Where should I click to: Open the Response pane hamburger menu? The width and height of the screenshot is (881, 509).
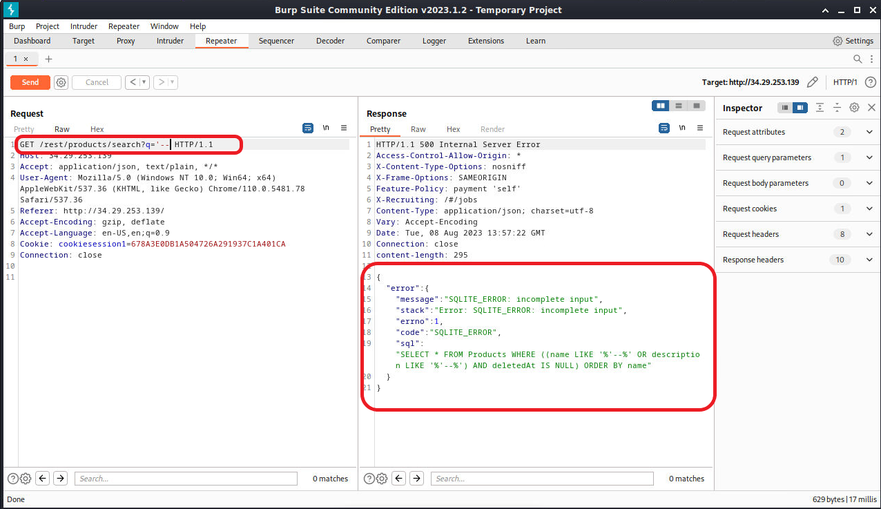click(x=700, y=128)
